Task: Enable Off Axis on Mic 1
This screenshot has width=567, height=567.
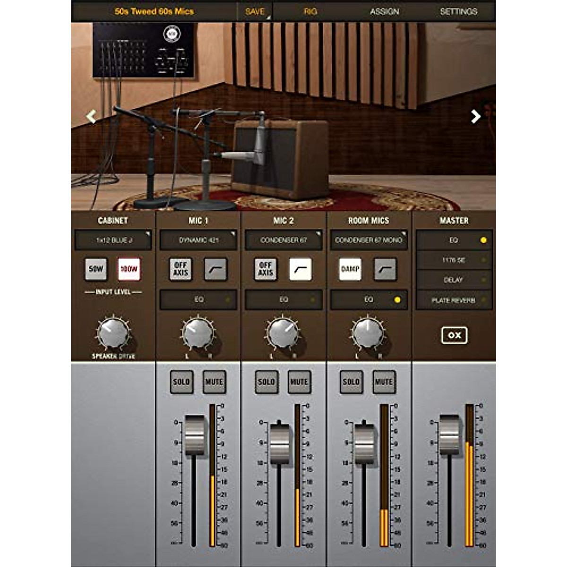Action: click(180, 269)
